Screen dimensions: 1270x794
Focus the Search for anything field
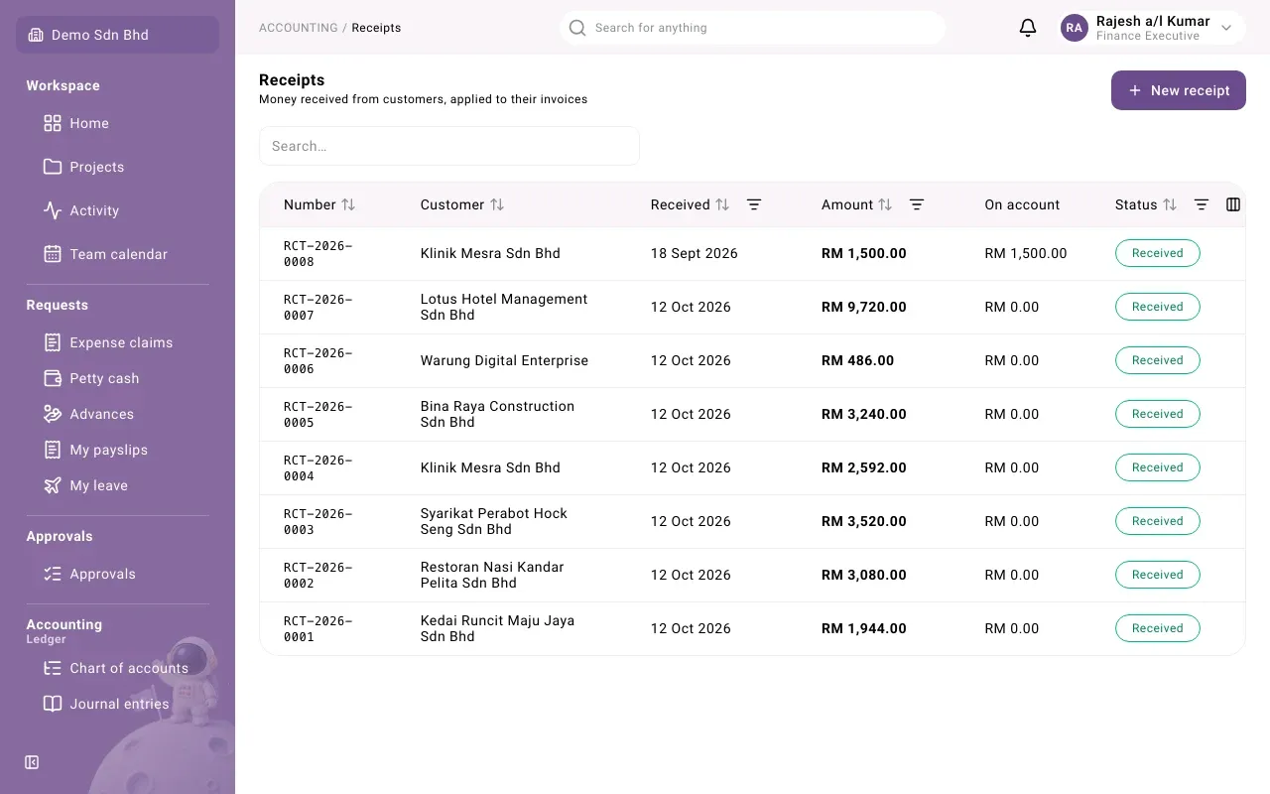pos(752,28)
